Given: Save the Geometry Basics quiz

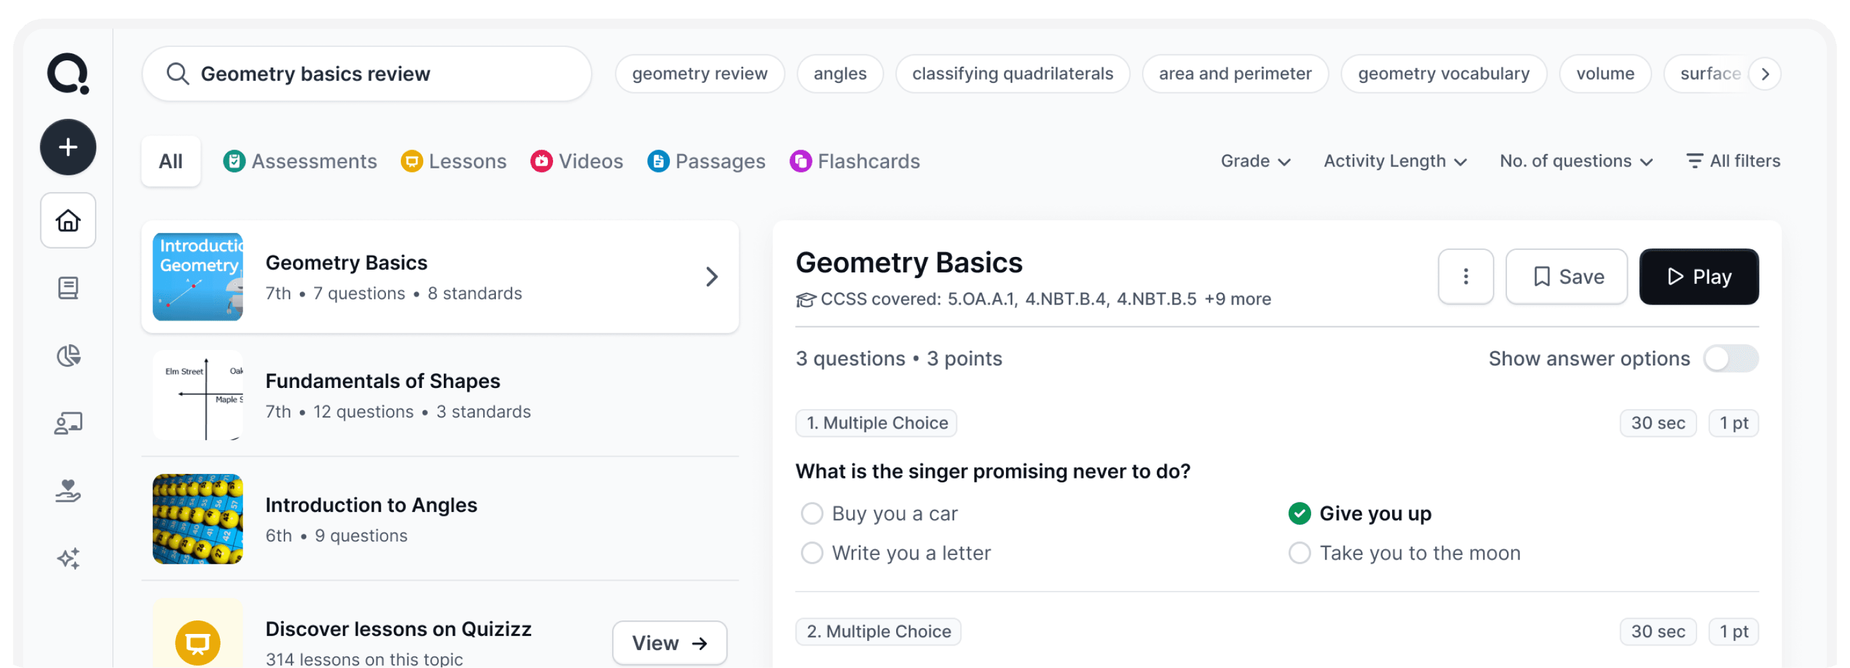Looking at the screenshot, I should [1566, 277].
